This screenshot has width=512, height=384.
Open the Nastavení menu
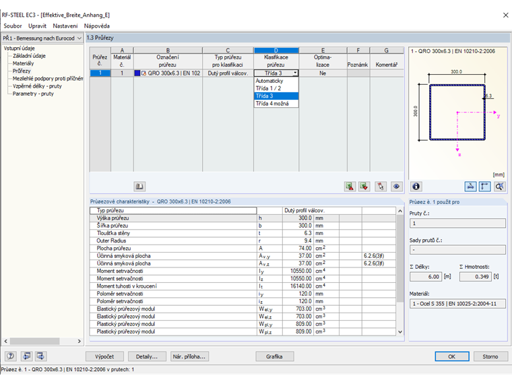point(65,26)
